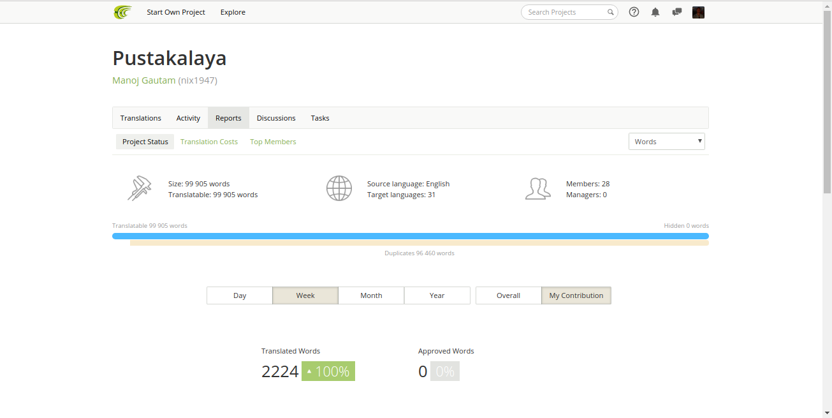Select the Reports tab
This screenshot has width=832, height=418.
tap(228, 118)
